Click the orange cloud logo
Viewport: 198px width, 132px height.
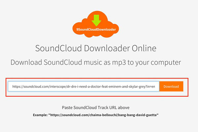tap(96, 24)
